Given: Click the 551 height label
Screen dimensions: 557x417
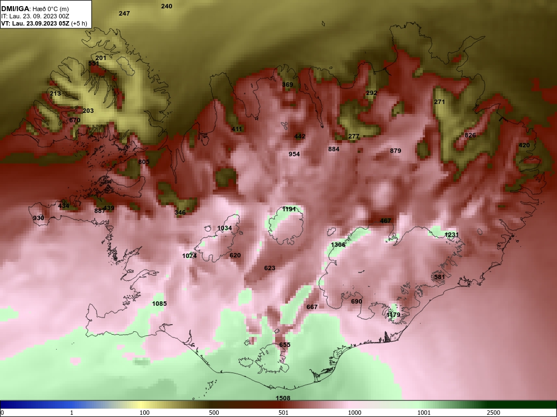Looking at the screenshot, I should click(x=94, y=63).
